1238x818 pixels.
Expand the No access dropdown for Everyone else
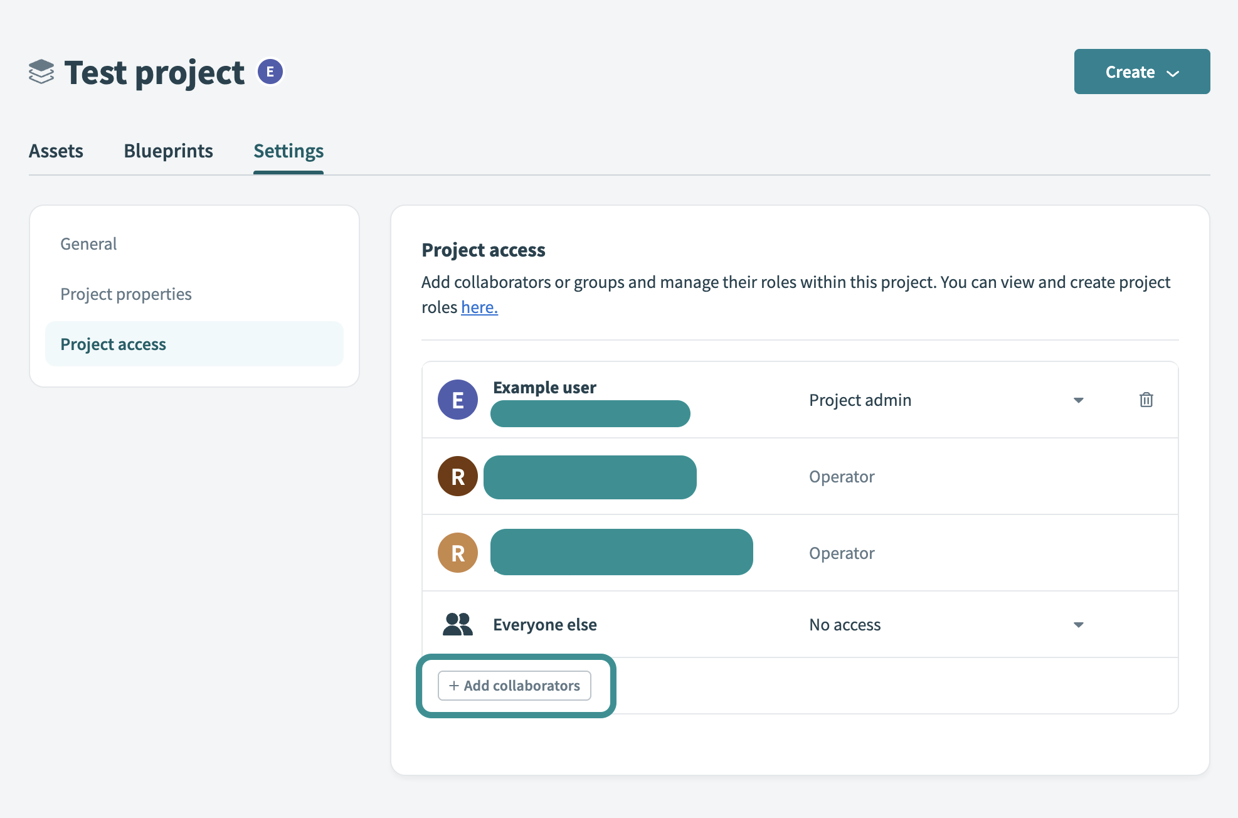pos(1078,624)
